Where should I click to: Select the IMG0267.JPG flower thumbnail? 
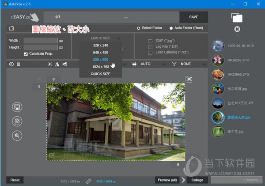tap(218, 60)
